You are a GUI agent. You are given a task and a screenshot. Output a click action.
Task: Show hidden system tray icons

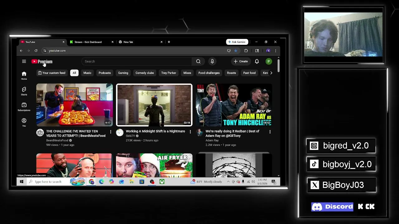[228, 182]
